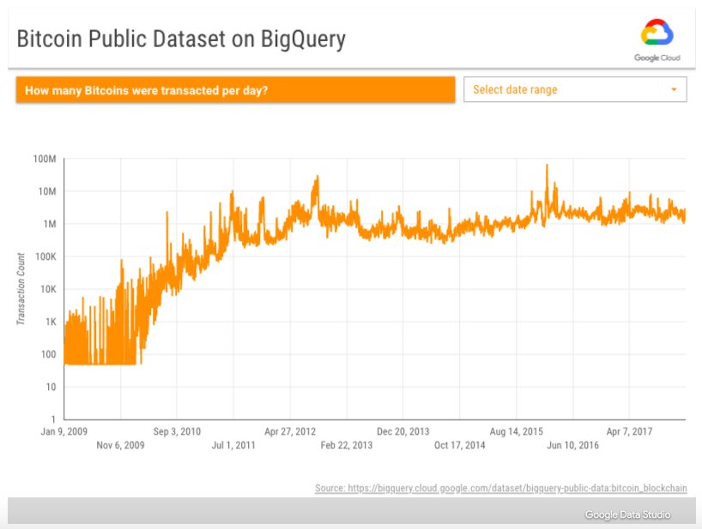Click the 'Oct 17, 2014' axis date
The width and height of the screenshot is (702, 529).
(x=460, y=445)
